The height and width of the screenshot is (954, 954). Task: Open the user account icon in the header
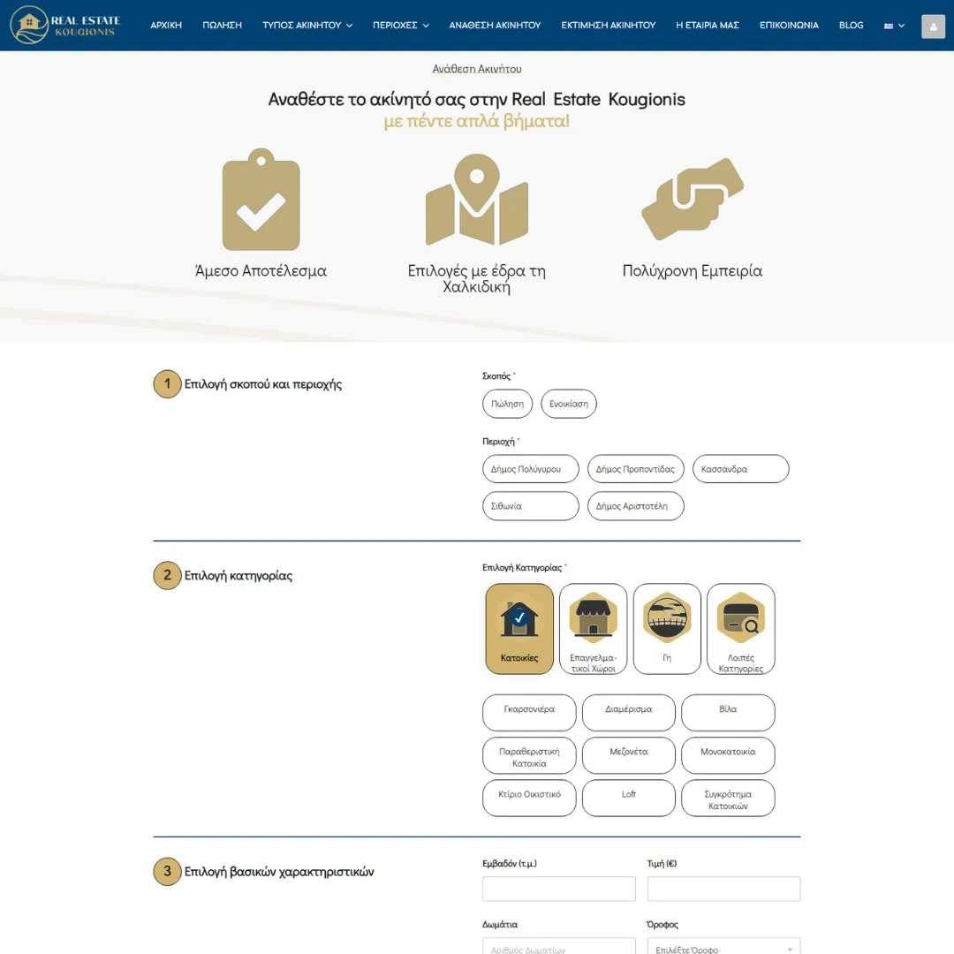933,26
